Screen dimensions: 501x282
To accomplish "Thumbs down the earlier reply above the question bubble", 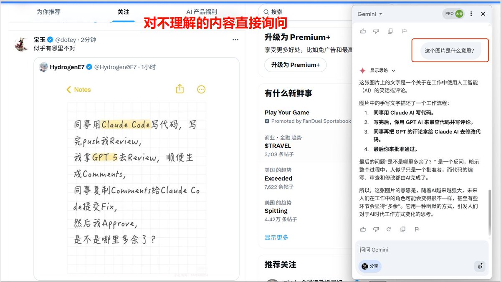I will [x=376, y=31].
